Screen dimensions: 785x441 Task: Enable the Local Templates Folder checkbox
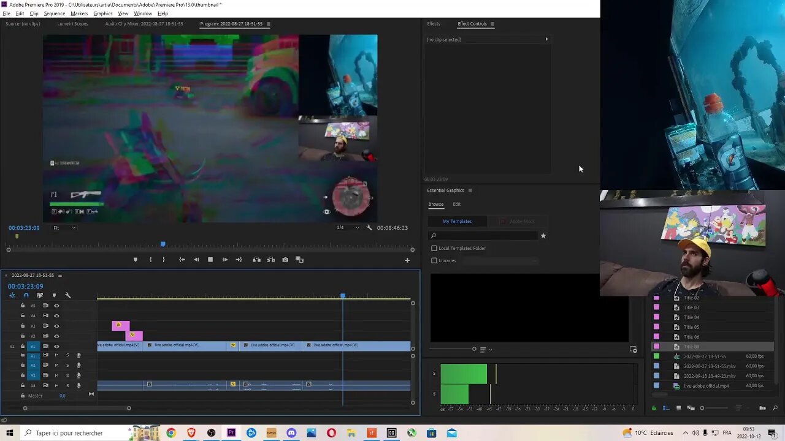[434, 248]
